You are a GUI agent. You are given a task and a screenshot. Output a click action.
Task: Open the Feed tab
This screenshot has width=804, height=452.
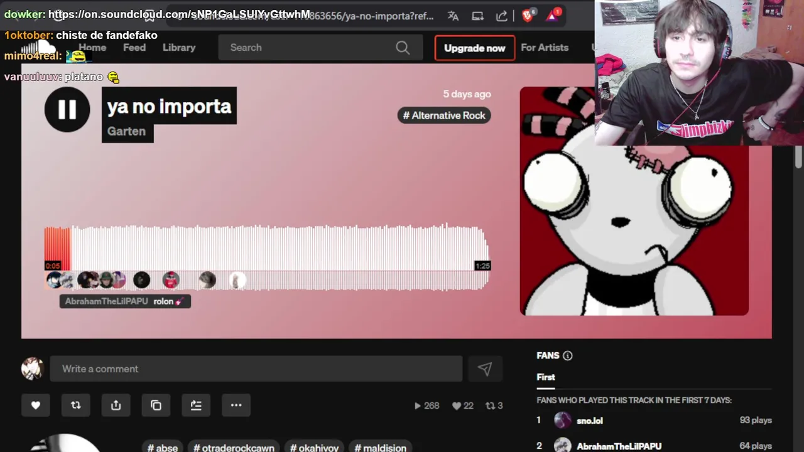(134, 48)
